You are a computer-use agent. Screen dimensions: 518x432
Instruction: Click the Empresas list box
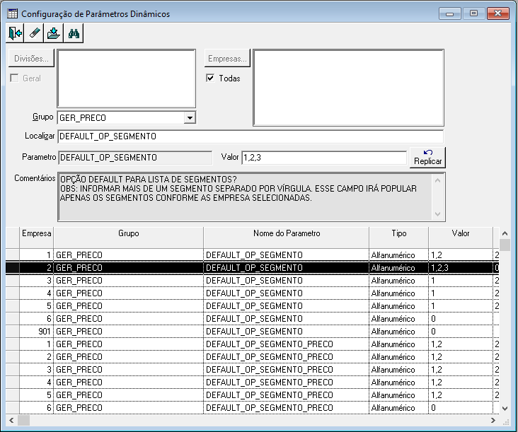click(x=349, y=88)
